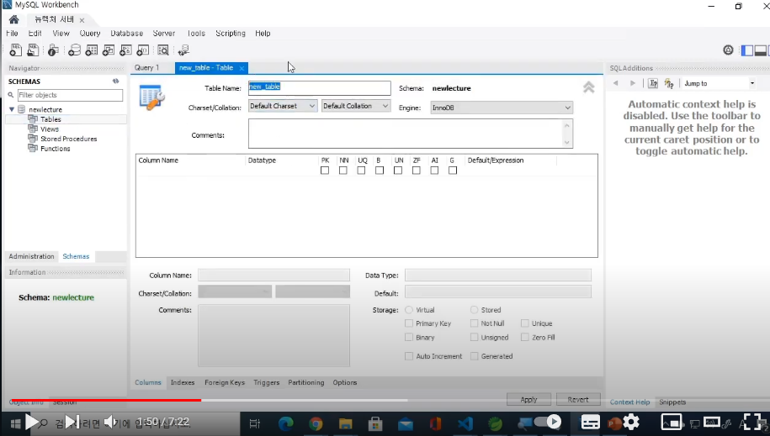Image resolution: width=770 pixels, height=436 pixels.
Task: Check the NN column checkbox
Action: (x=343, y=171)
